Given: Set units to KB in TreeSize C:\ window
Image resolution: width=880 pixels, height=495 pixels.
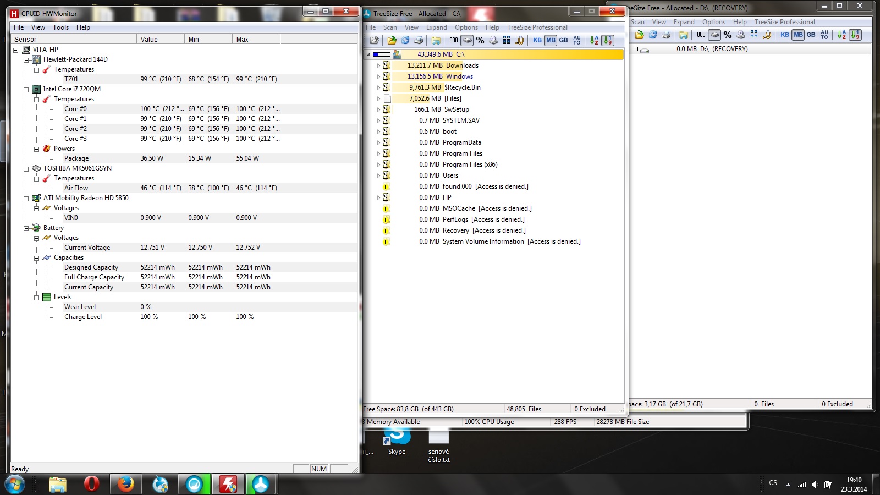Looking at the screenshot, I should pyautogui.click(x=537, y=40).
